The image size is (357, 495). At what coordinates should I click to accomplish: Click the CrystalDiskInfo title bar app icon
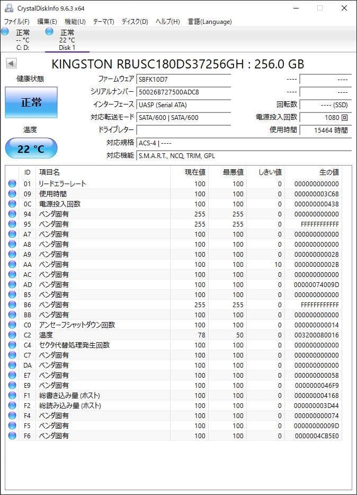click(8, 8)
